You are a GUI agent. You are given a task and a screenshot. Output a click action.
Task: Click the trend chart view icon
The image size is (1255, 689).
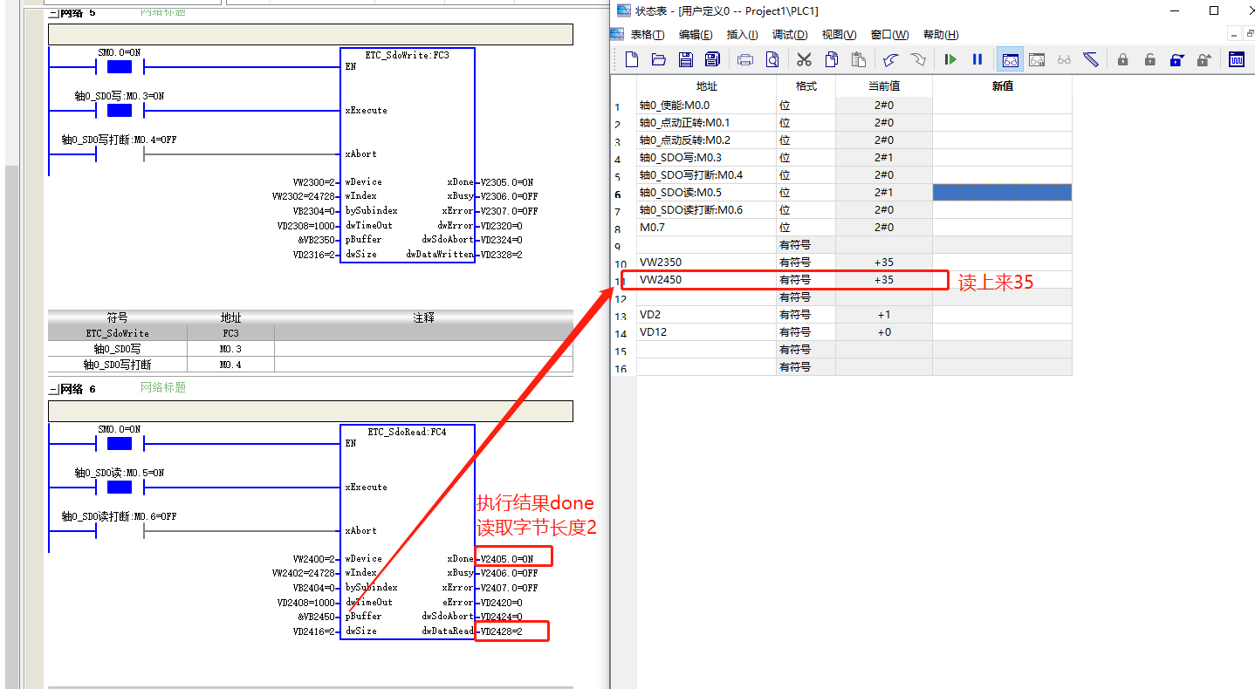pyautogui.click(x=1237, y=59)
